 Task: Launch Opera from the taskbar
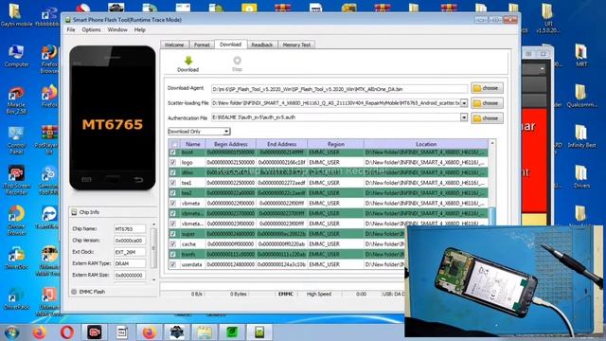pyautogui.click(x=67, y=332)
